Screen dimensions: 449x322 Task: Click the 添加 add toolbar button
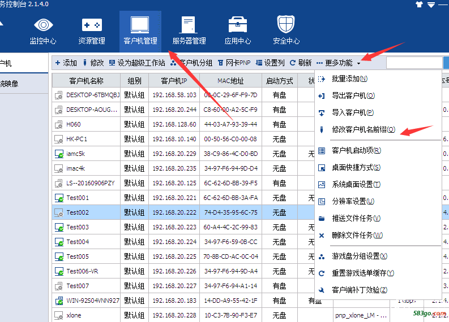click(x=66, y=63)
